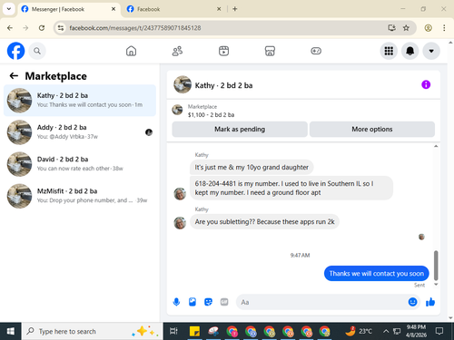Open the Facebook menu grid icon
454x340 pixels.
(389, 51)
